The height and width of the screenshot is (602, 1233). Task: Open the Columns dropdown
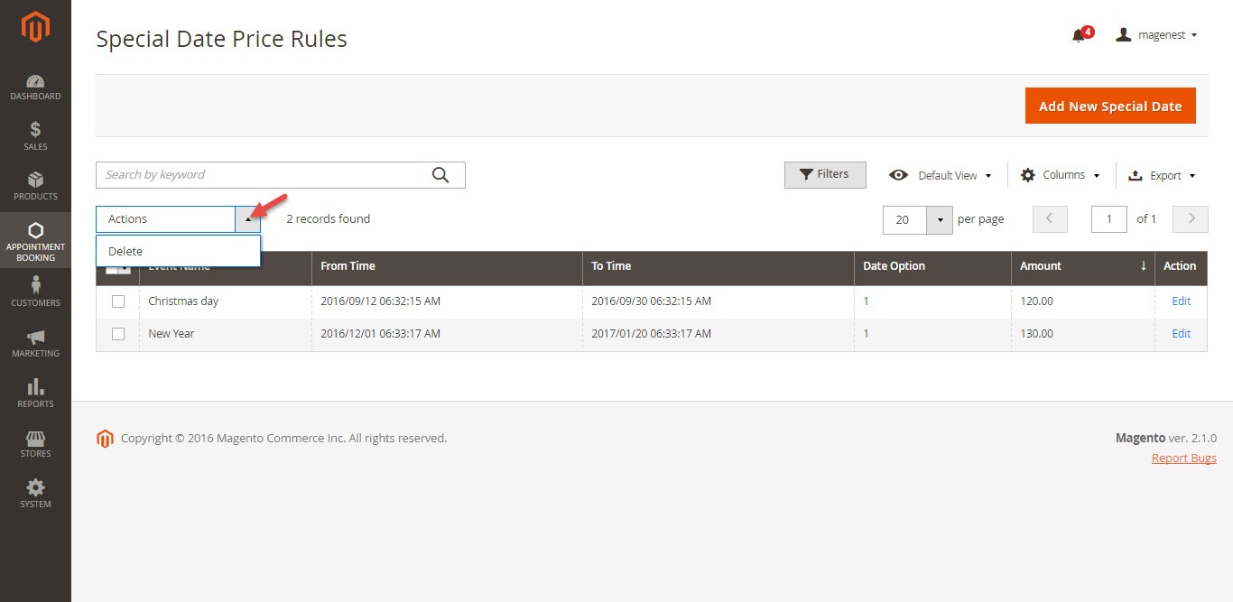pyautogui.click(x=1061, y=175)
